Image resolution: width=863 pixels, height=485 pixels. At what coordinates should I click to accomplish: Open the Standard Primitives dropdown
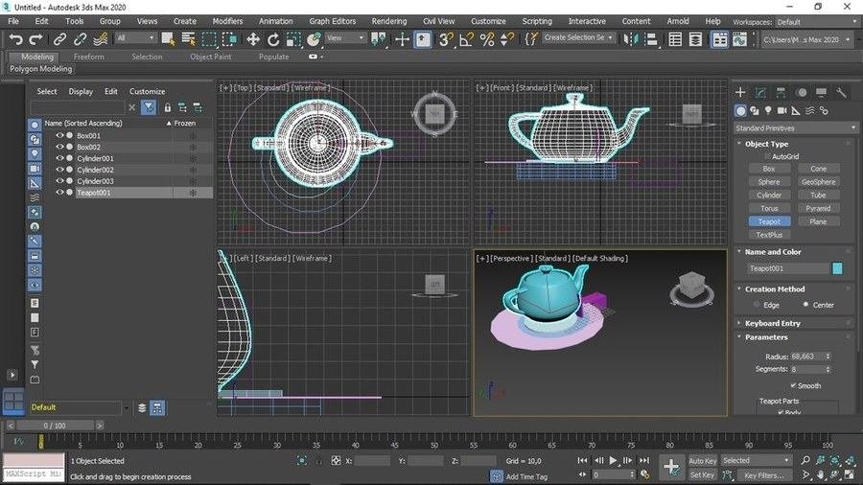tap(795, 128)
